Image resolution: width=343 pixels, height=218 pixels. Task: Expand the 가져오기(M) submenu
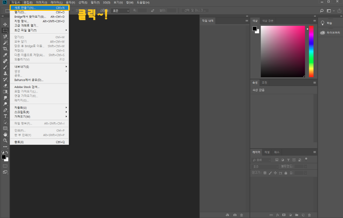(39, 116)
